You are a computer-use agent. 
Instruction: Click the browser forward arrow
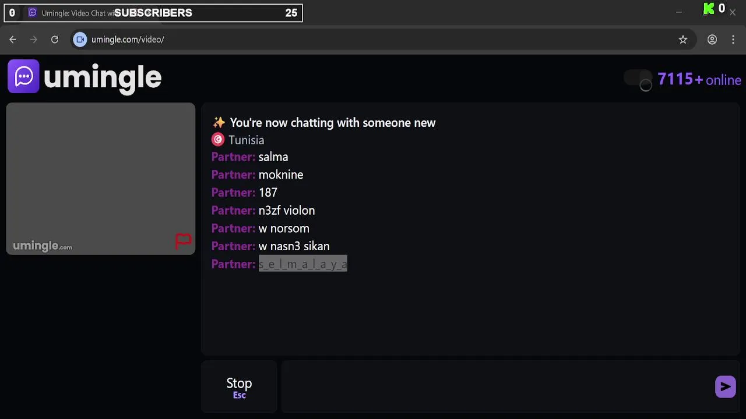pyautogui.click(x=34, y=40)
